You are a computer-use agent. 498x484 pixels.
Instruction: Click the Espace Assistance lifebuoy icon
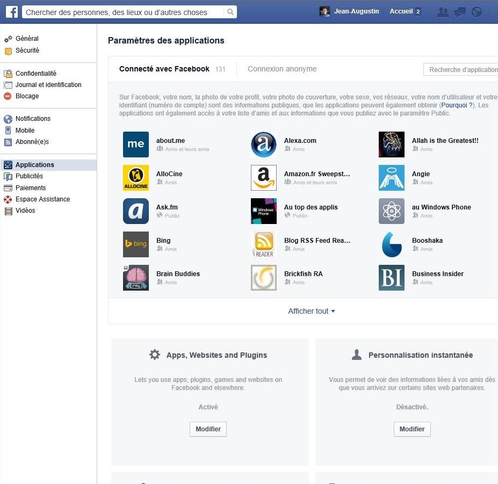[8, 199]
